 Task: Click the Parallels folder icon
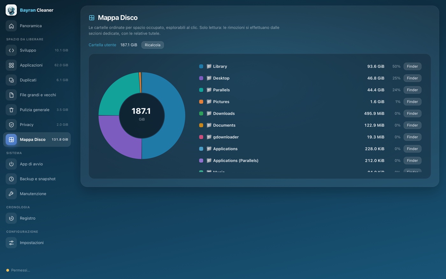(209, 90)
